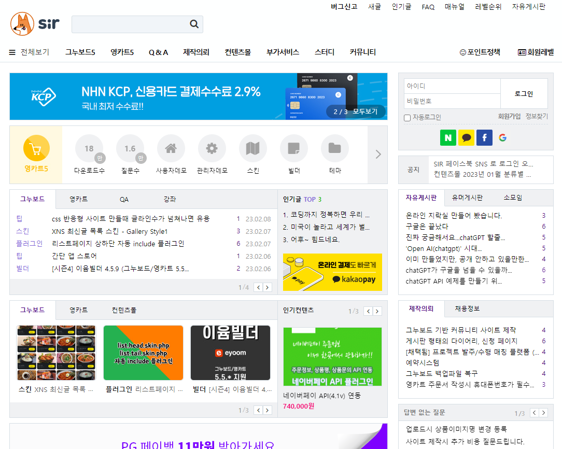Log in with Google icon

(502, 137)
